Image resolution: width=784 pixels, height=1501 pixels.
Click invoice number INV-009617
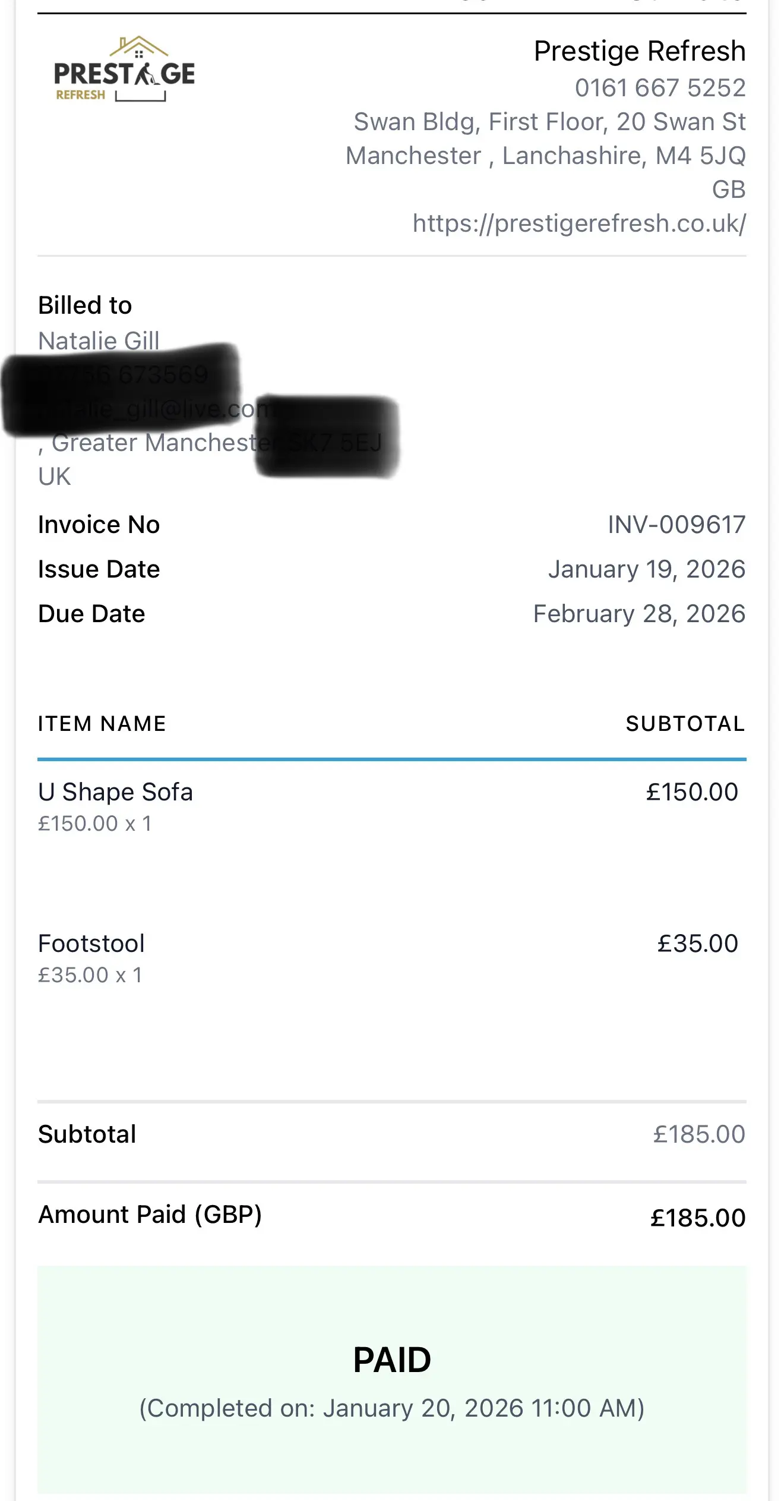676,525
